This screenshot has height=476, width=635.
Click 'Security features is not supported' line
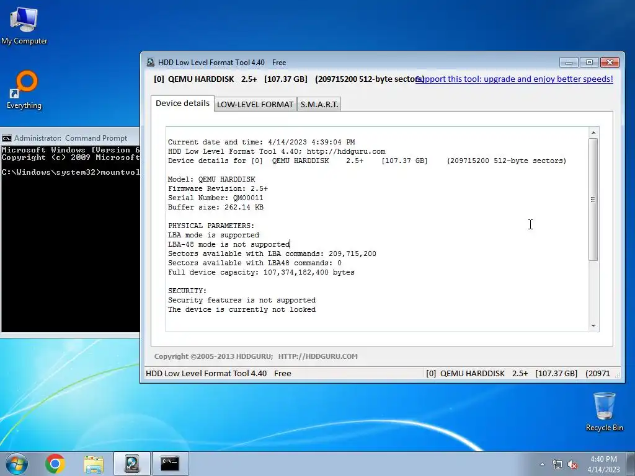pos(242,301)
